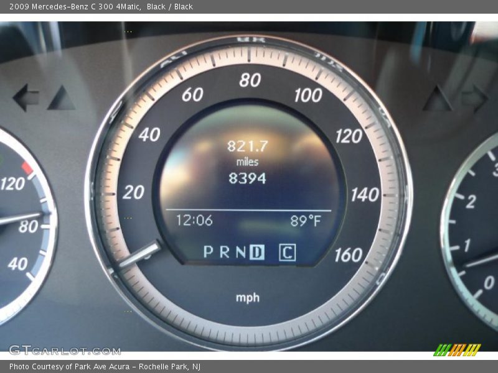
Task: Click the 0 mark on the right gauge
Action: [x=489, y=282]
